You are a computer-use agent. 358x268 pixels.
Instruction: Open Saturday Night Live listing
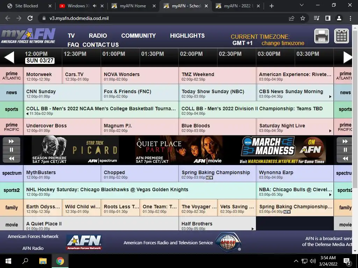[x=295, y=127]
